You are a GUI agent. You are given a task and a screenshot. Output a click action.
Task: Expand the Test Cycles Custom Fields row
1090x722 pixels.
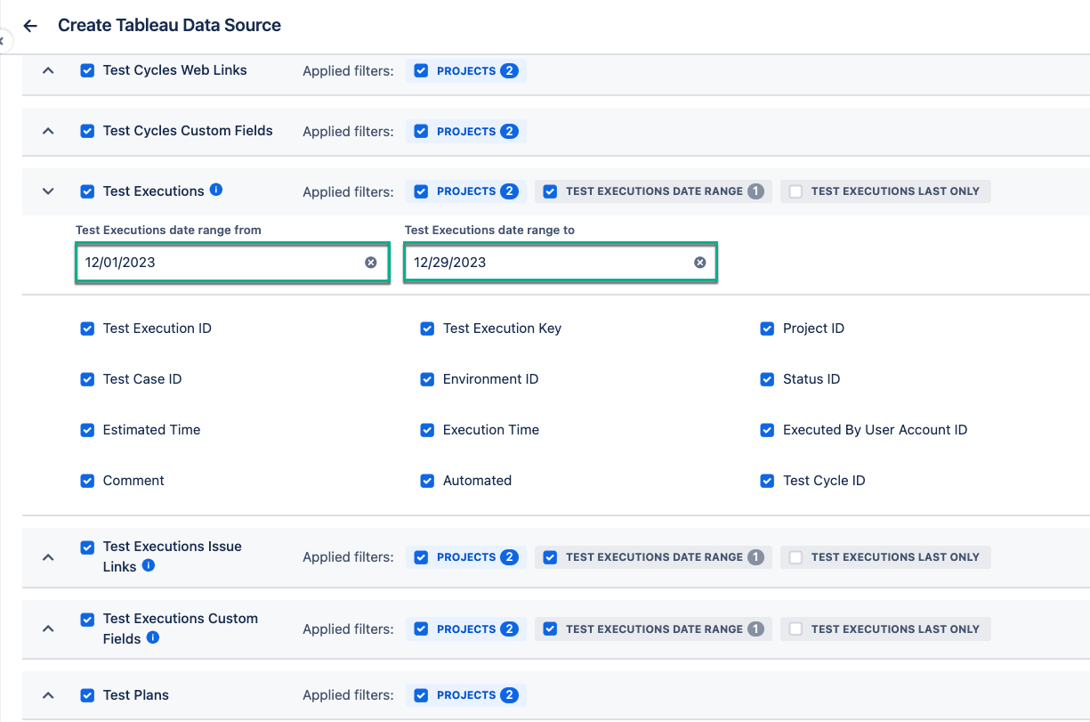coord(49,131)
